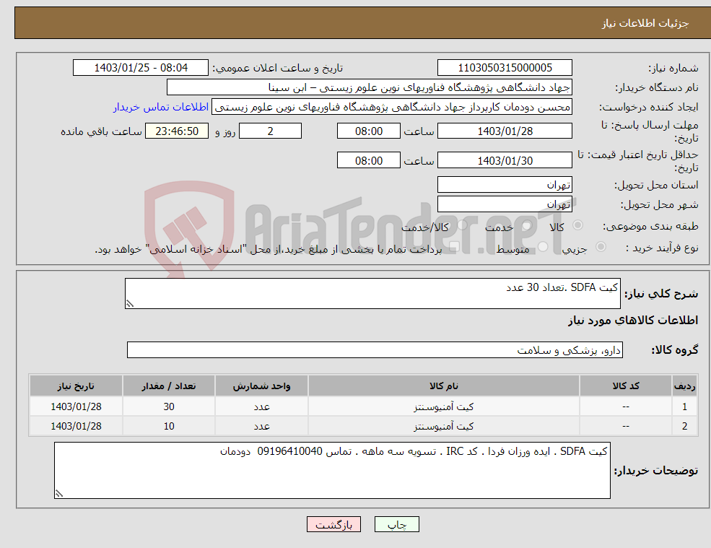Click the remaining days field showing 2
The width and height of the screenshot is (711, 548).
(x=270, y=131)
